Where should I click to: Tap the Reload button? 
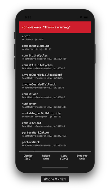pos(46,157)
